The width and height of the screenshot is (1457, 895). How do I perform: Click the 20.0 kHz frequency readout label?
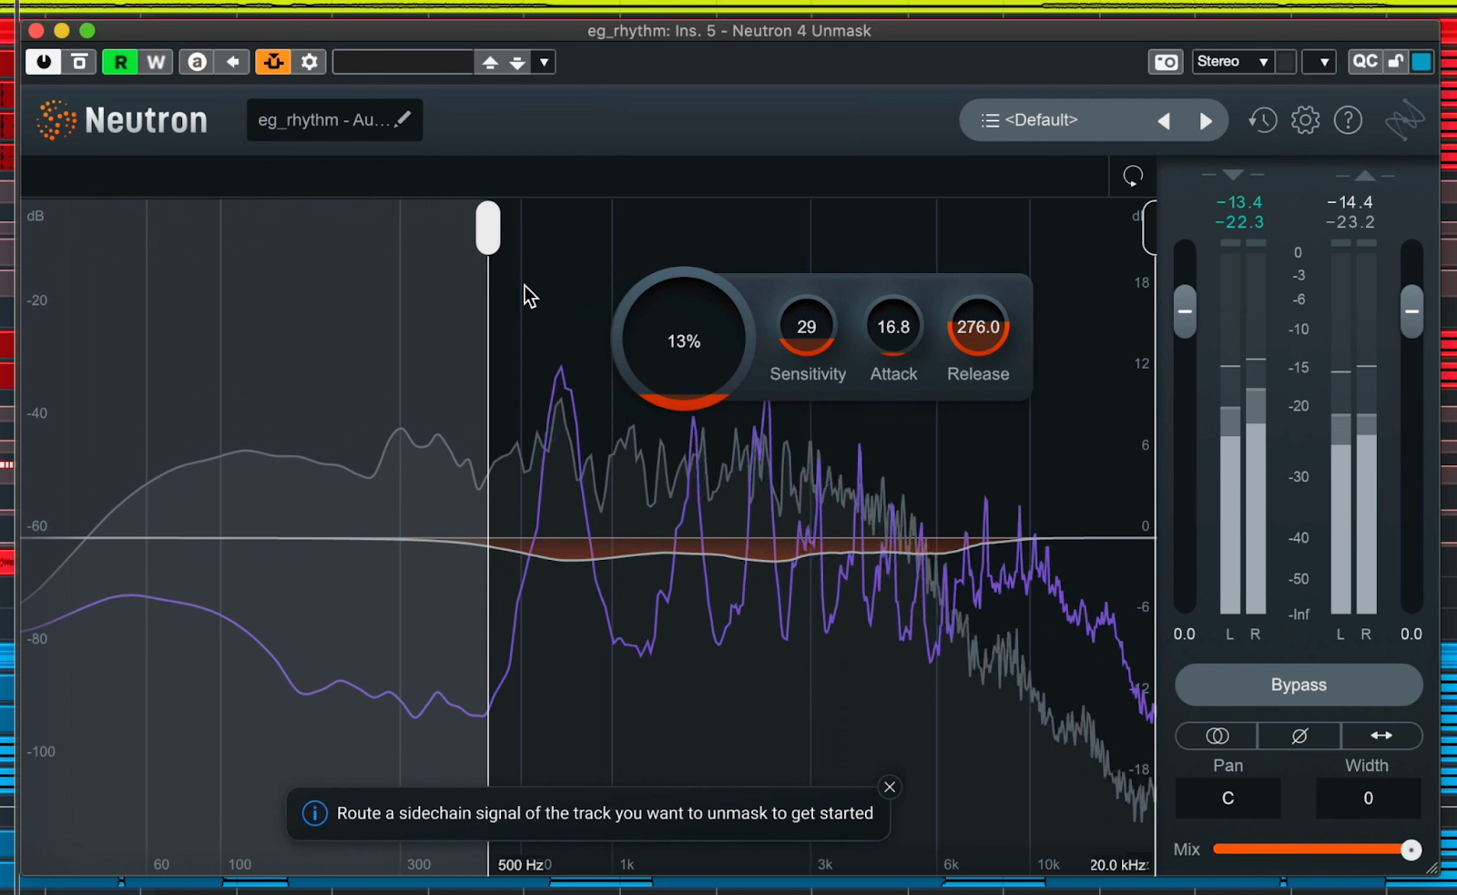click(1118, 865)
